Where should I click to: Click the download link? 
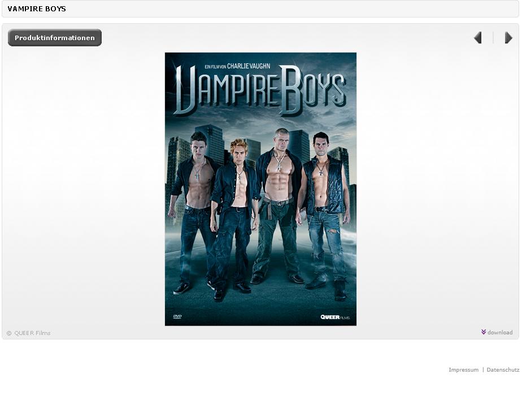pyautogui.click(x=500, y=332)
